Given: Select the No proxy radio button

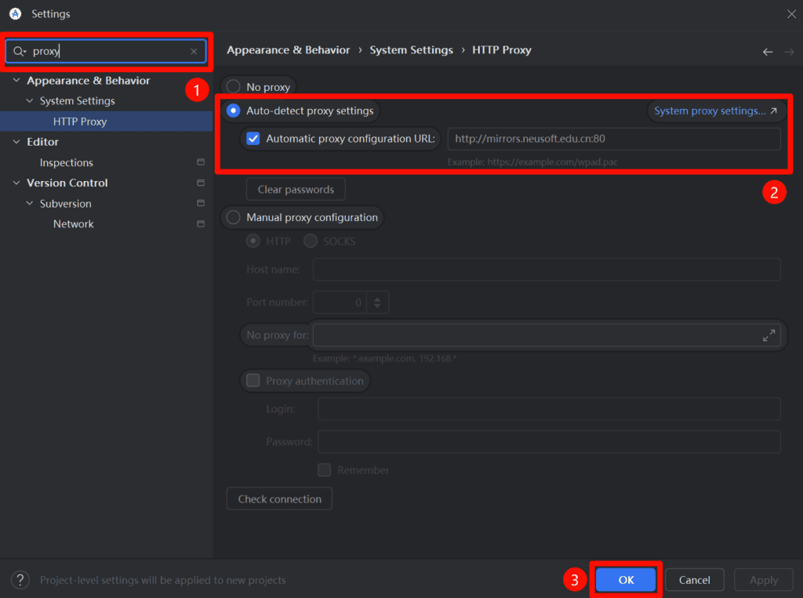Looking at the screenshot, I should pos(234,87).
